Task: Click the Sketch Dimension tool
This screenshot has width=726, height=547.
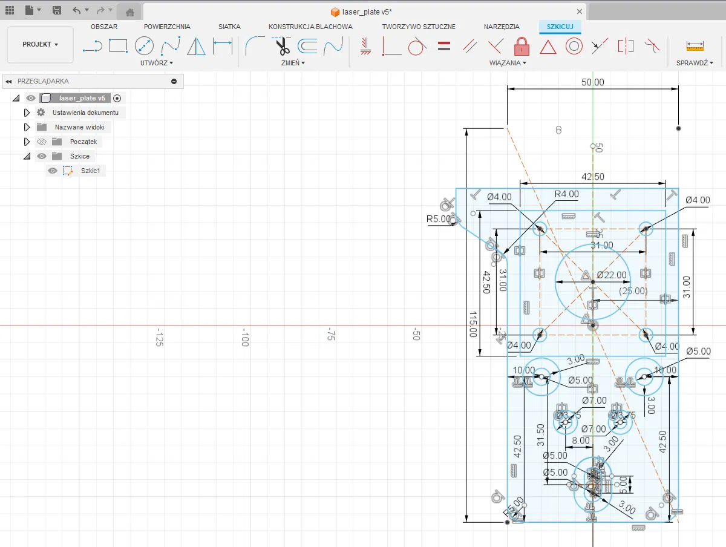Action: 223,45
